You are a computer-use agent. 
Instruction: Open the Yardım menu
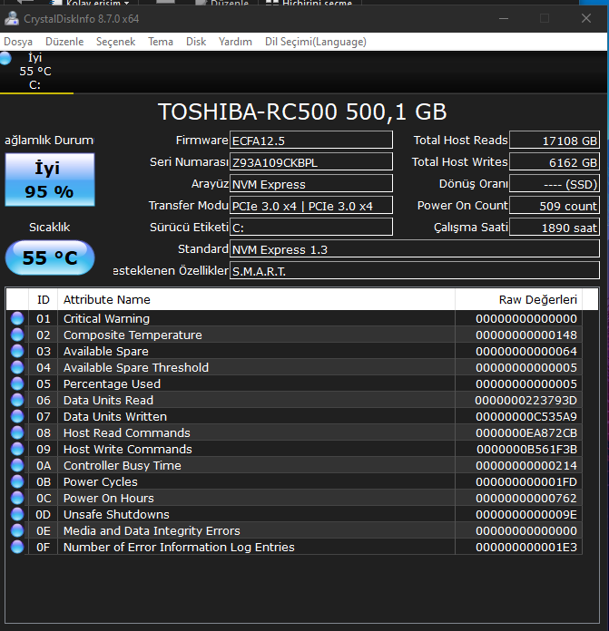click(x=235, y=42)
